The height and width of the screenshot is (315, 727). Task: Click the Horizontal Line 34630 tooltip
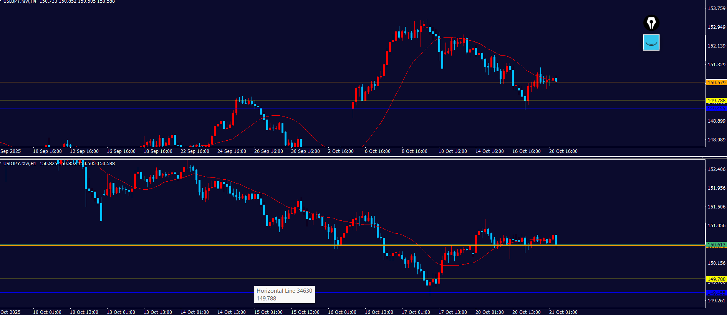pyautogui.click(x=284, y=294)
